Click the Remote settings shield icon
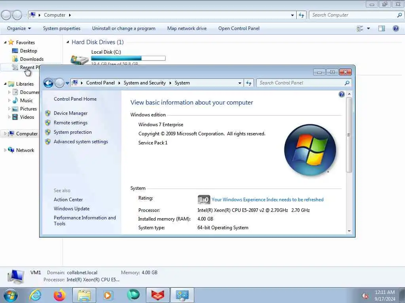 click(48, 123)
